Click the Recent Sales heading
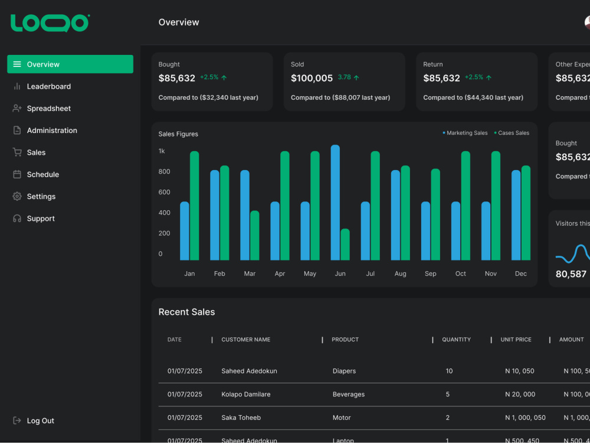The width and height of the screenshot is (590, 443). [186, 312]
